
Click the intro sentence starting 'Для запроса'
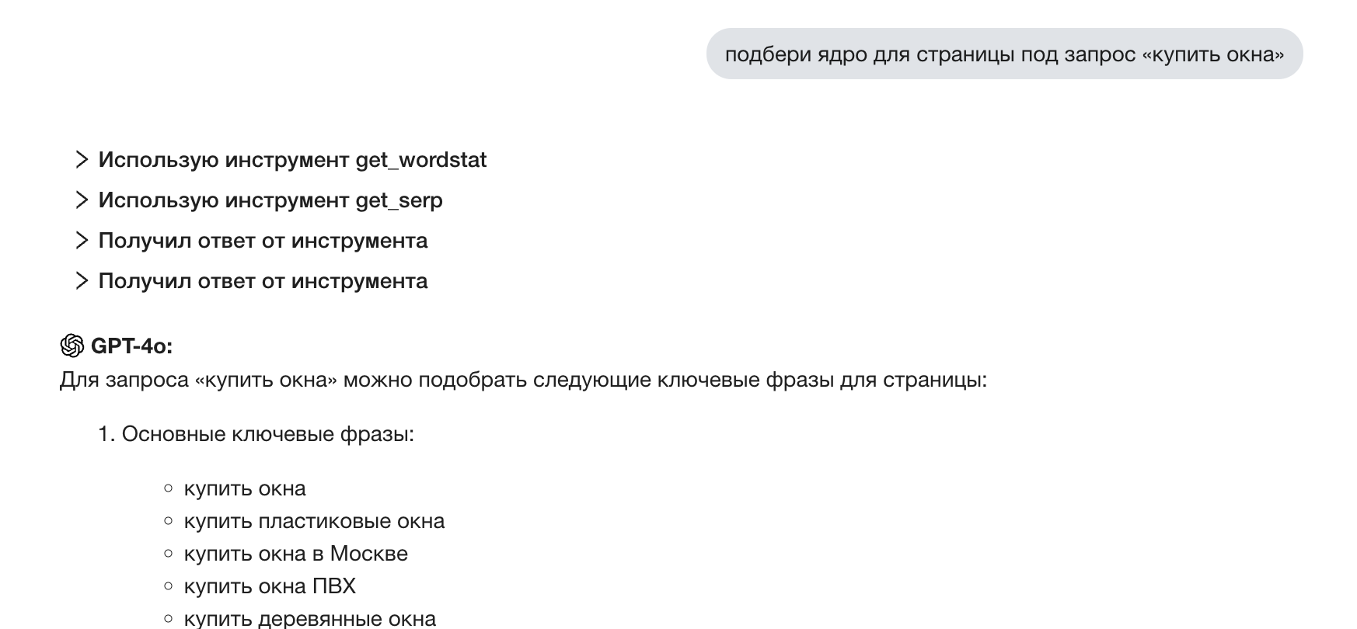(x=522, y=380)
